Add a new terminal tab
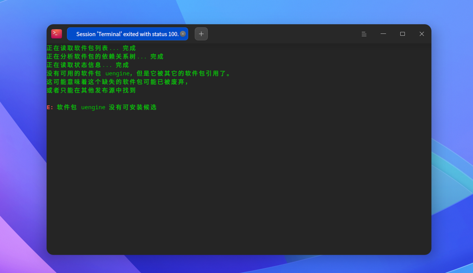The image size is (473, 273). click(201, 34)
